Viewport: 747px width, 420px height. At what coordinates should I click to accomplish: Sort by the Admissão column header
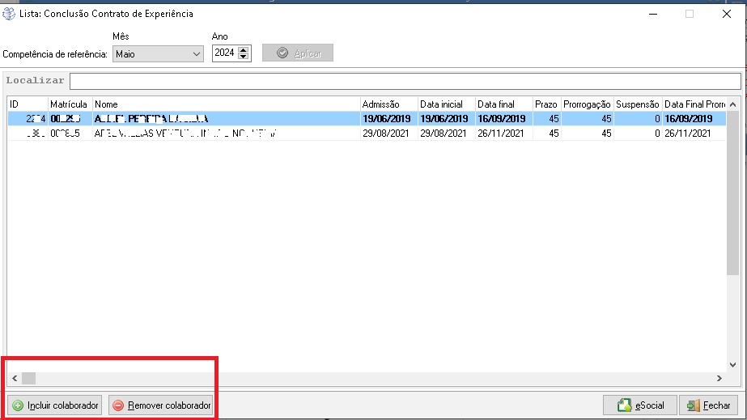point(388,104)
